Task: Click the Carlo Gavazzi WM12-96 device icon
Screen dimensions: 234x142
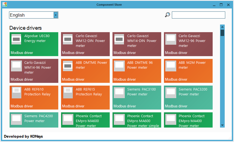Action: click(171, 39)
